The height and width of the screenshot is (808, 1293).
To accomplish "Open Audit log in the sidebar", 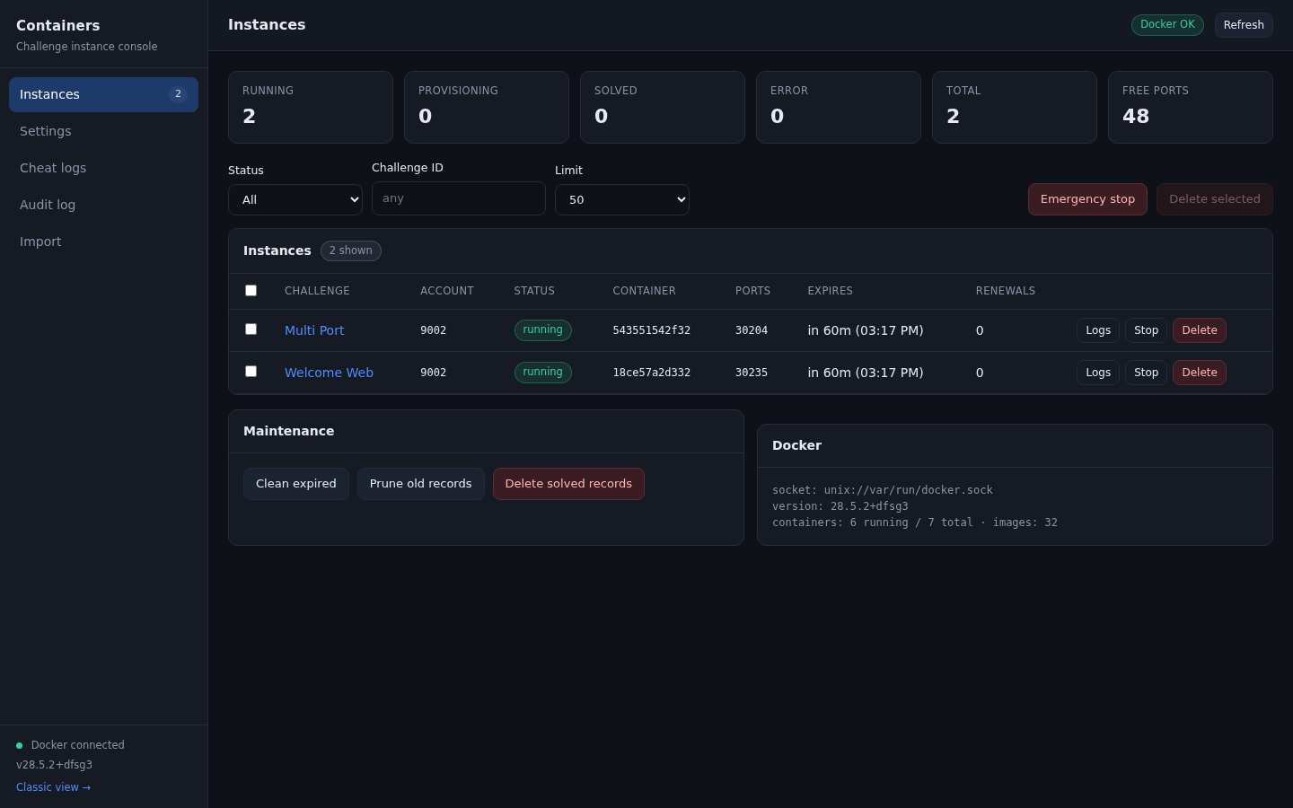I will pos(103,205).
